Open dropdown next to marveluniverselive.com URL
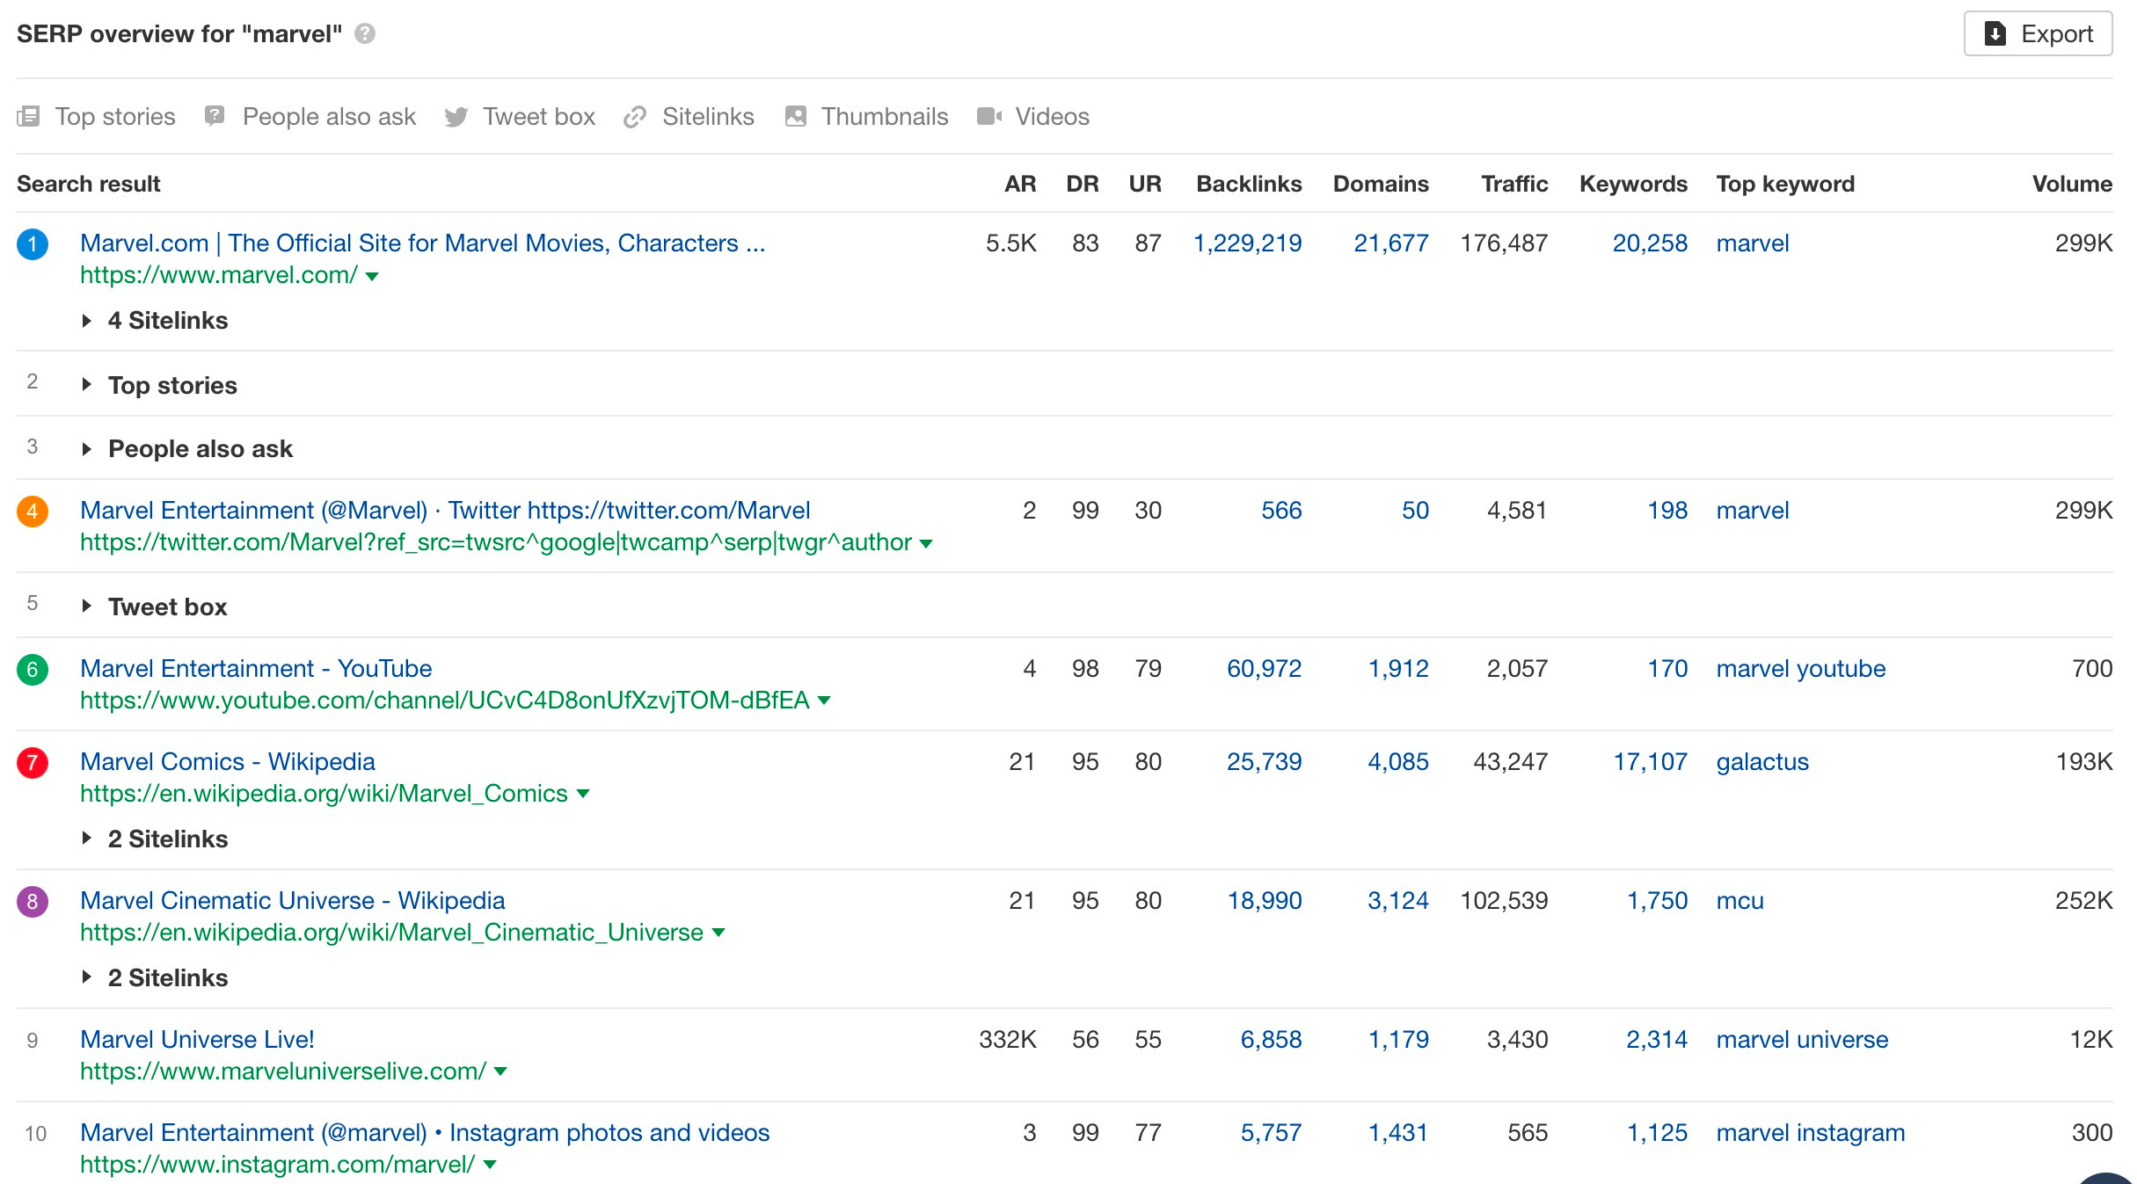 click(x=500, y=1071)
